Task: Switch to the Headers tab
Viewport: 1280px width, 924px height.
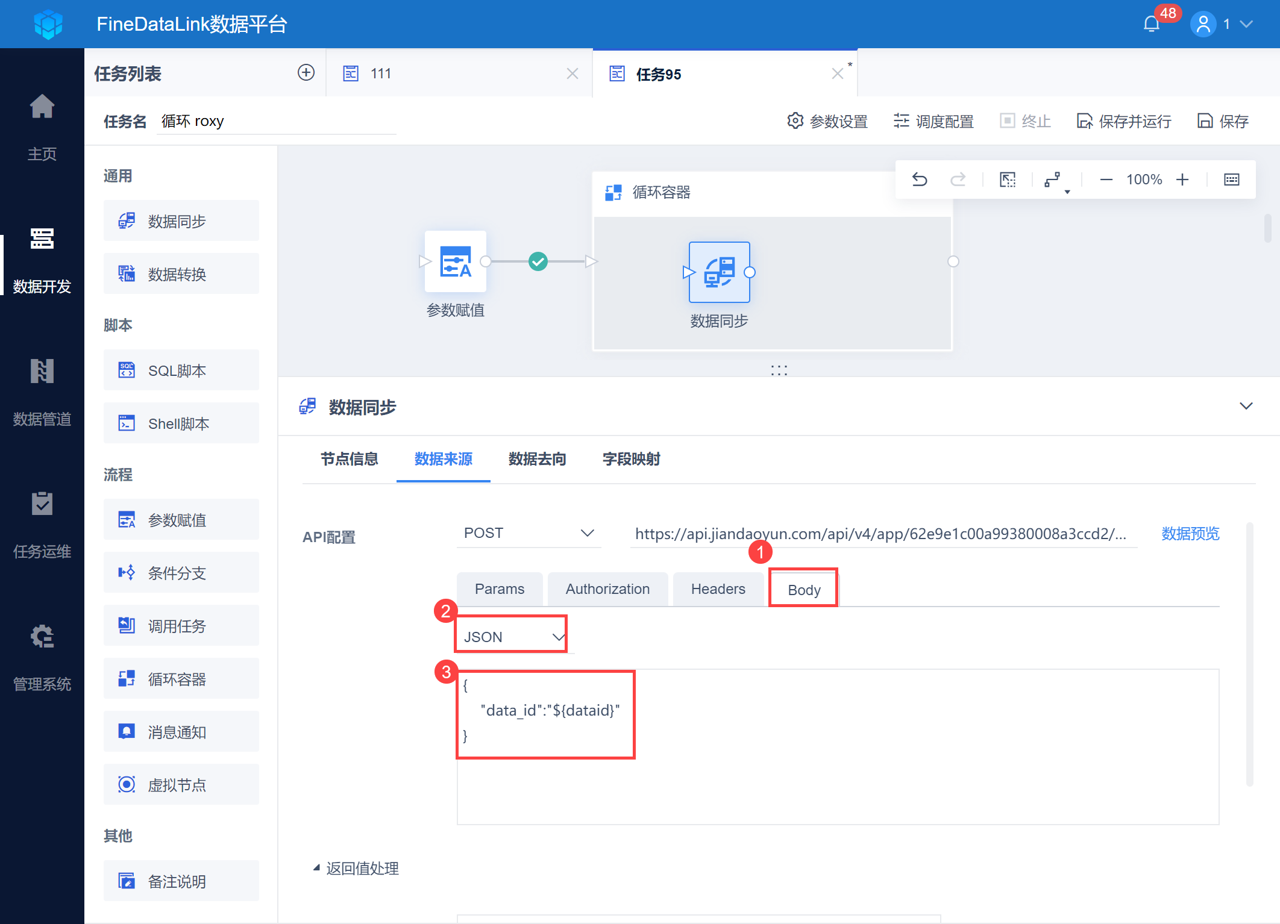Action: coord(718,589)
